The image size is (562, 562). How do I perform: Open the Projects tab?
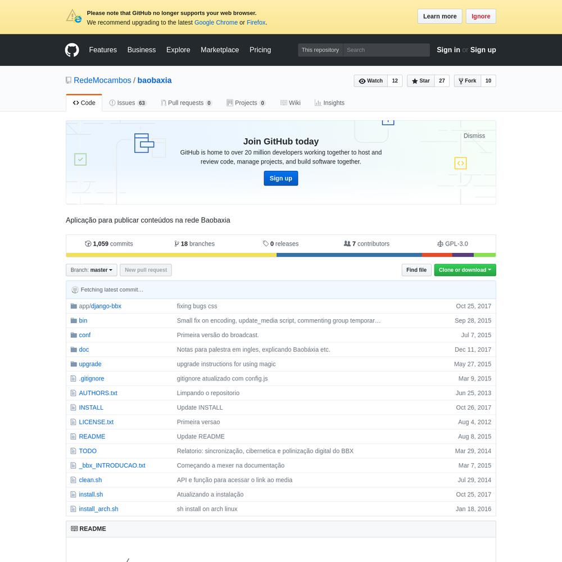(x=246, y=103)
